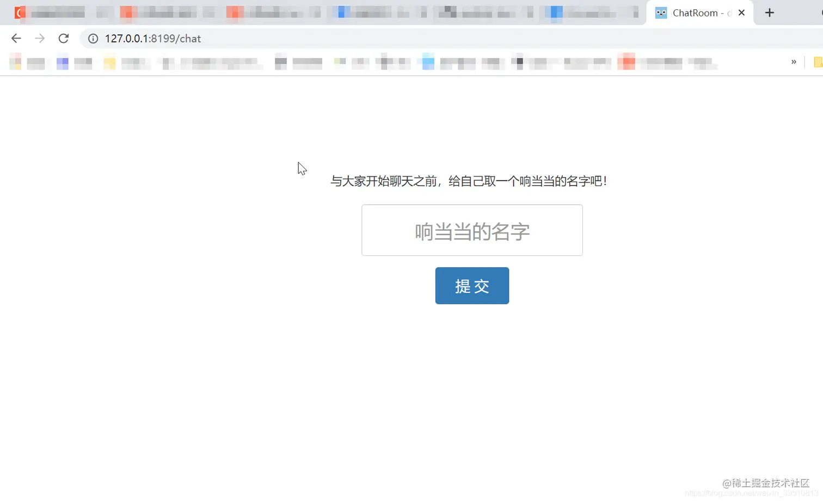Click the blue-favicon tab in the middle of the tab strip
The image size is (823, 502).
tap(359, 12)
